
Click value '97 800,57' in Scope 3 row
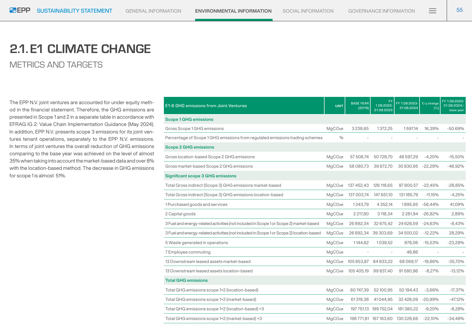(x=408, y=185)
